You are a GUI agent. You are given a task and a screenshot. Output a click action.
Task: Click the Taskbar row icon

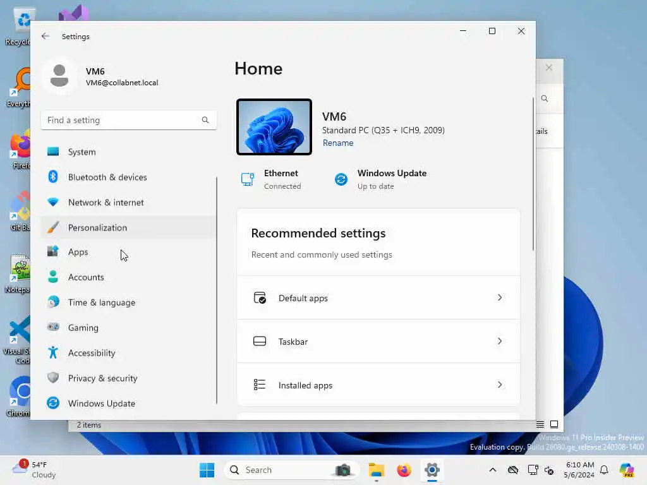[260, 341]
